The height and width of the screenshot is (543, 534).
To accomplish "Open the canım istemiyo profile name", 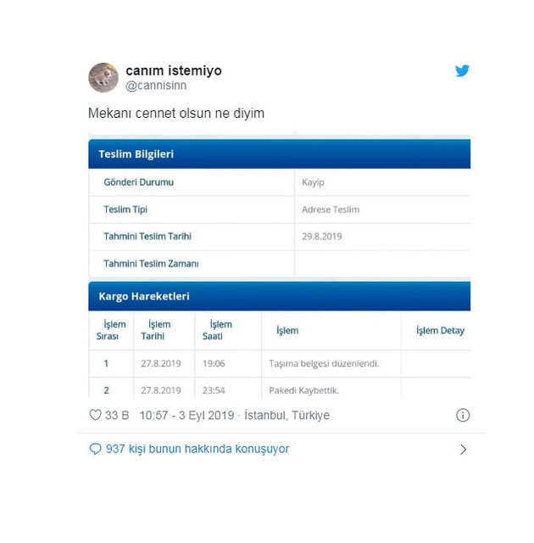I will 174,70.
